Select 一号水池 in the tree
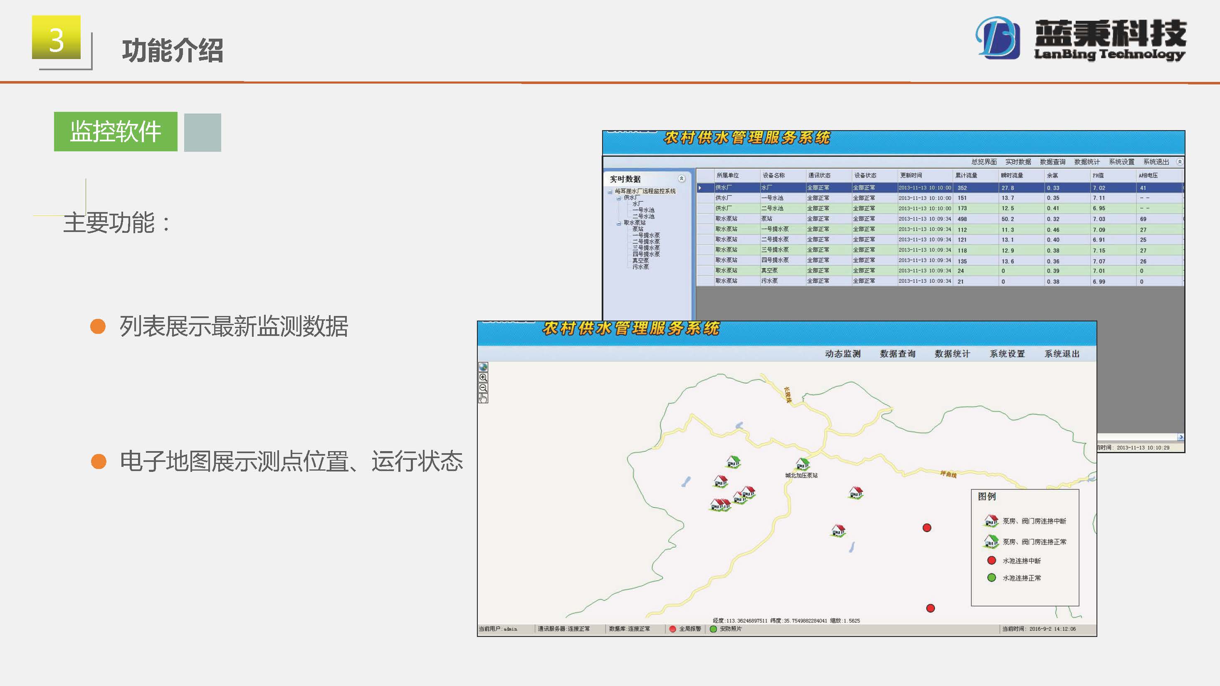1220x686 pixels. tap(643, 210)
